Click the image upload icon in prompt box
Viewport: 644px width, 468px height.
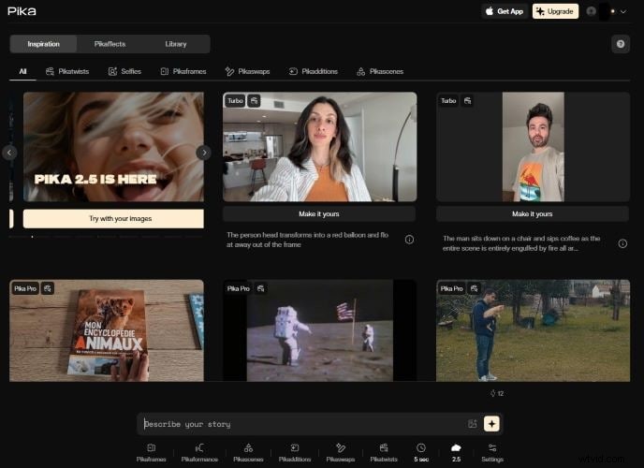point(473,424)
